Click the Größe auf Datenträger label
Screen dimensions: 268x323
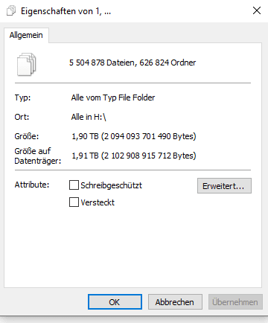pyautogui.click(x=38, y=156)
